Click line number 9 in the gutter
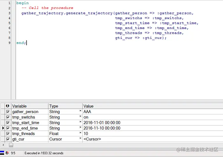The height and width of the screenshot is (157, 223). pos(9,43)
